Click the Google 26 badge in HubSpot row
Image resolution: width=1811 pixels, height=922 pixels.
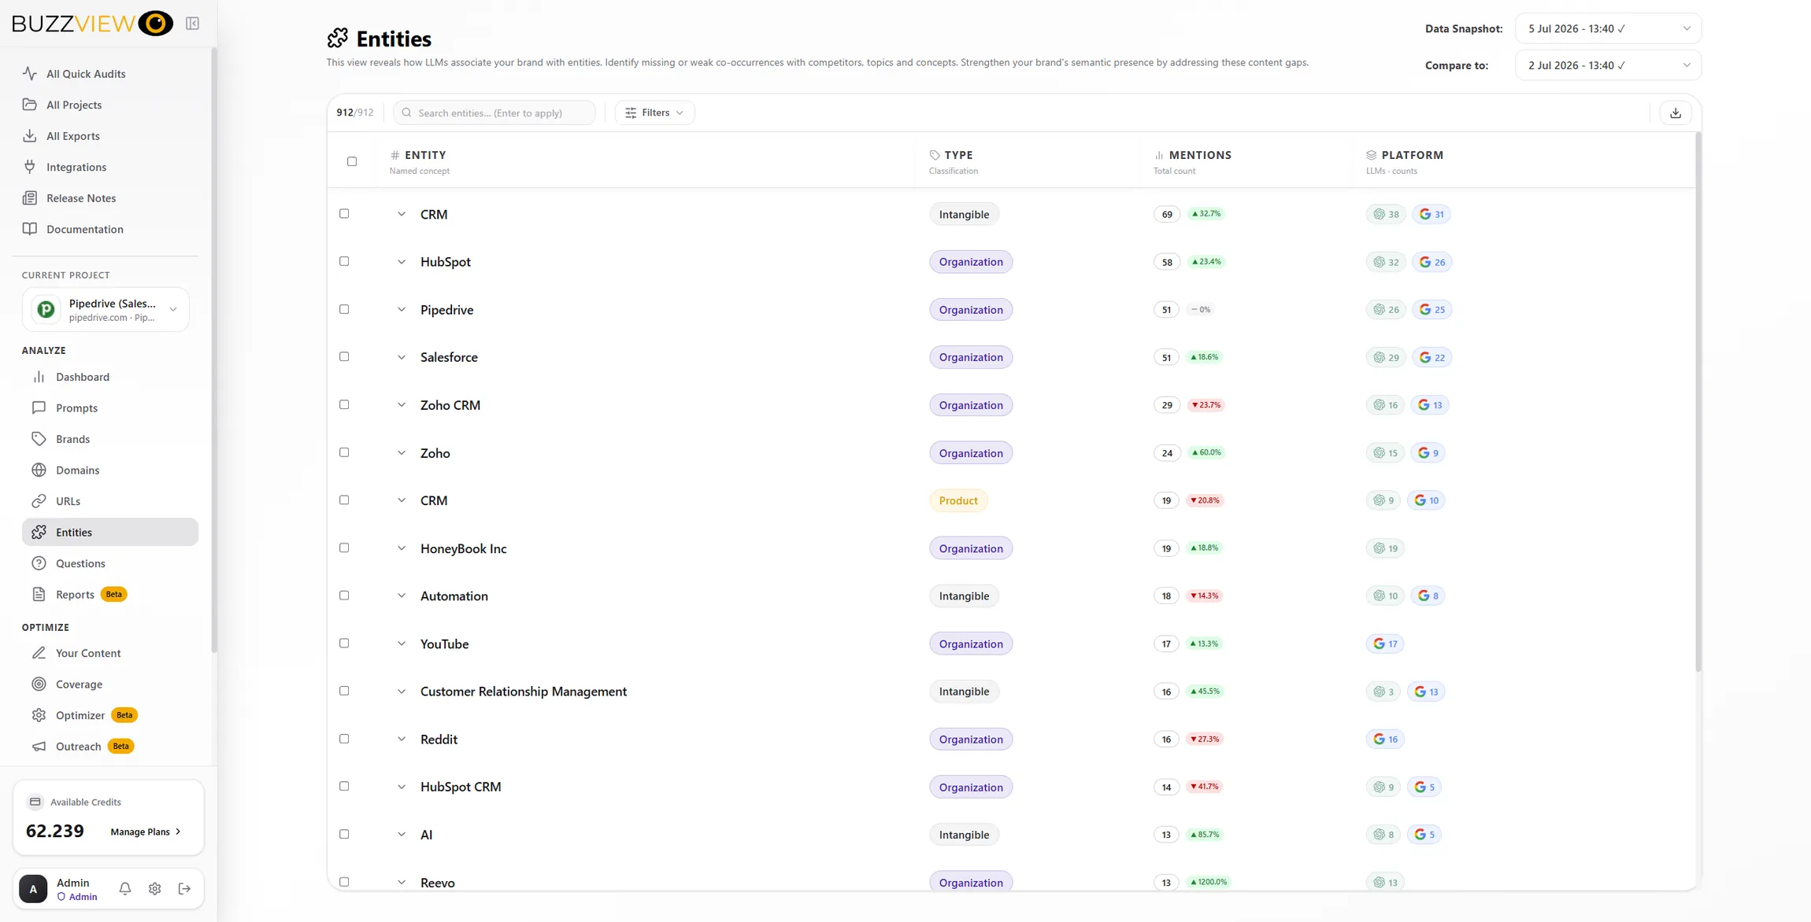1432,262
